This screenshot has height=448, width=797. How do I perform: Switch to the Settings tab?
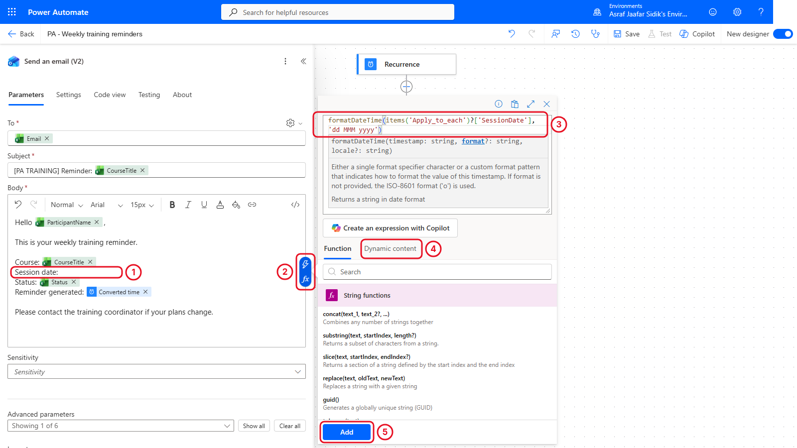(x=69, y=95)
